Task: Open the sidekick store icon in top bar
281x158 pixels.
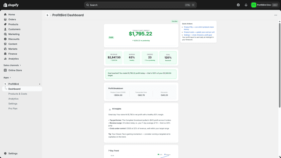Action: (238, 5)
